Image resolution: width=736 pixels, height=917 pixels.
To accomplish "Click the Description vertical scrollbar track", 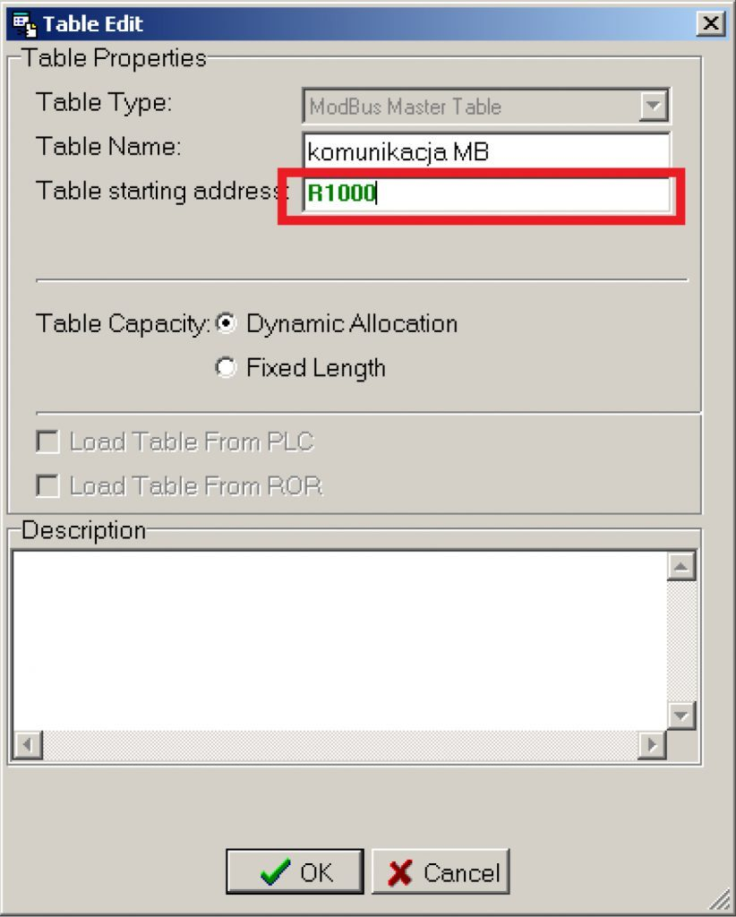I will click(x=682, y=640).
